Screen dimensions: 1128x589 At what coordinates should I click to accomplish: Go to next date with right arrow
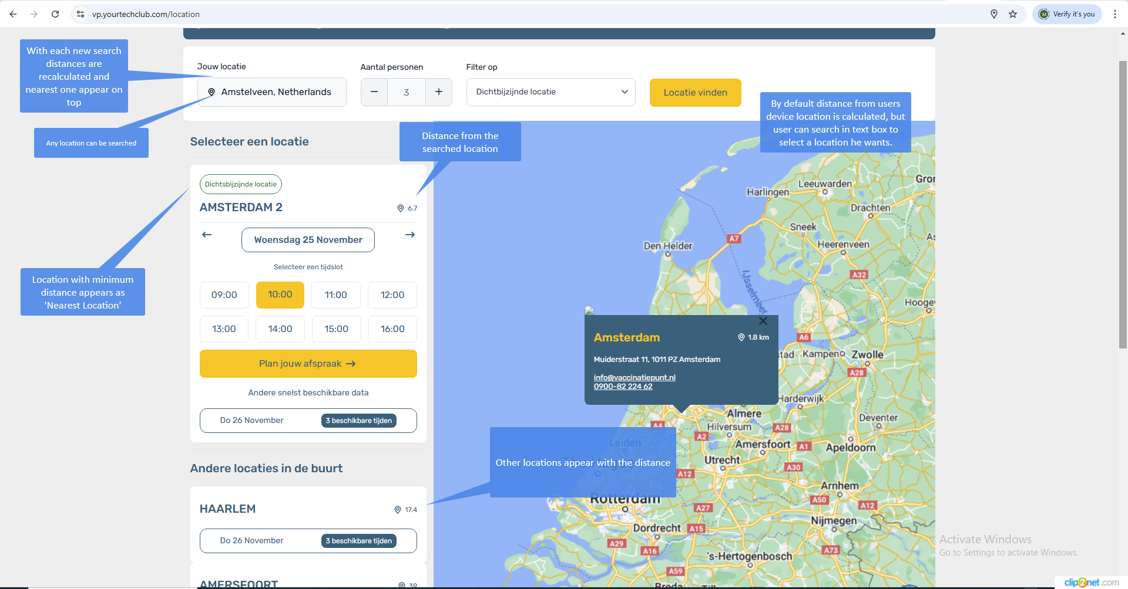410,235
